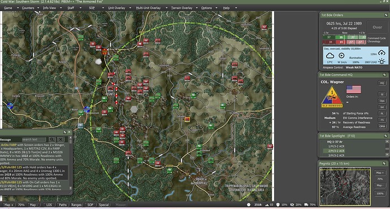The image size is (390, 209).
Task: Click the Pegnitz minimap thumbnail
Action: pyautogui.click(x=345, y=186)
